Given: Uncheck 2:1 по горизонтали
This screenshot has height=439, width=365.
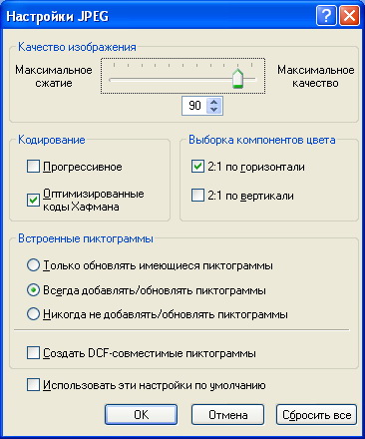Looking at the screenshot, I should (197, 166).
